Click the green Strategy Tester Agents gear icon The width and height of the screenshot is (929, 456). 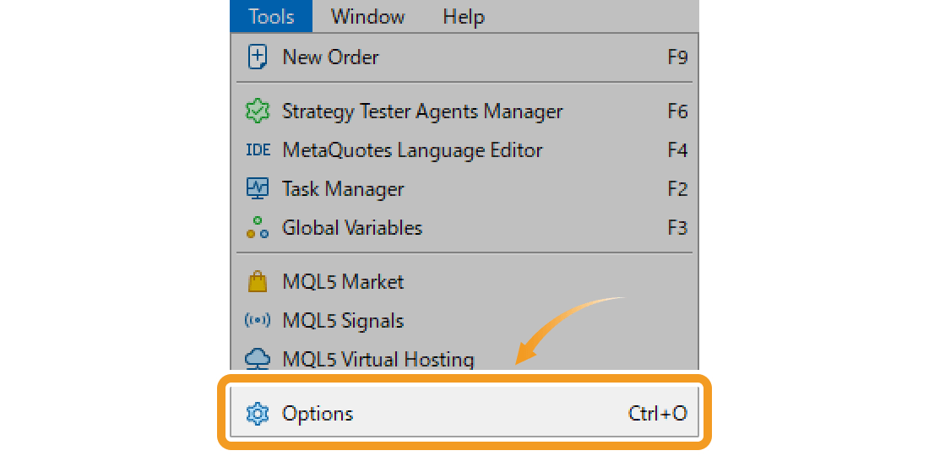coord(257,111)
